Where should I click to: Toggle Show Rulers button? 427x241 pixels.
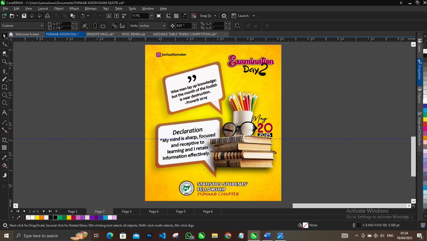pos(168,16)
